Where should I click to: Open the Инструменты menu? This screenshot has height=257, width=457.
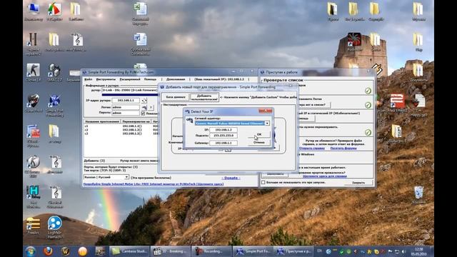coord(106,79)
